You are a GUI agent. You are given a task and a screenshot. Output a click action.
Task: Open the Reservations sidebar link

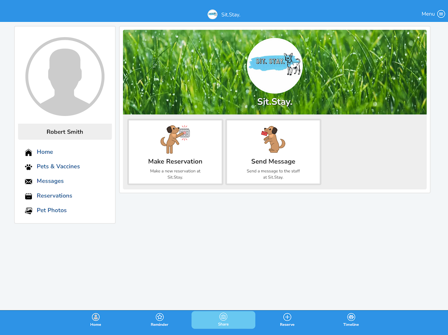pos(55,196)
